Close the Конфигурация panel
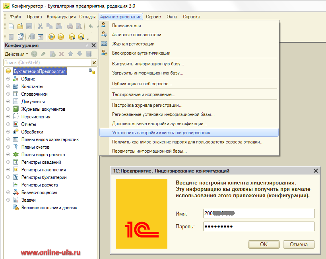The width and height of the screenshot is (326, 259). coord(93,45)
